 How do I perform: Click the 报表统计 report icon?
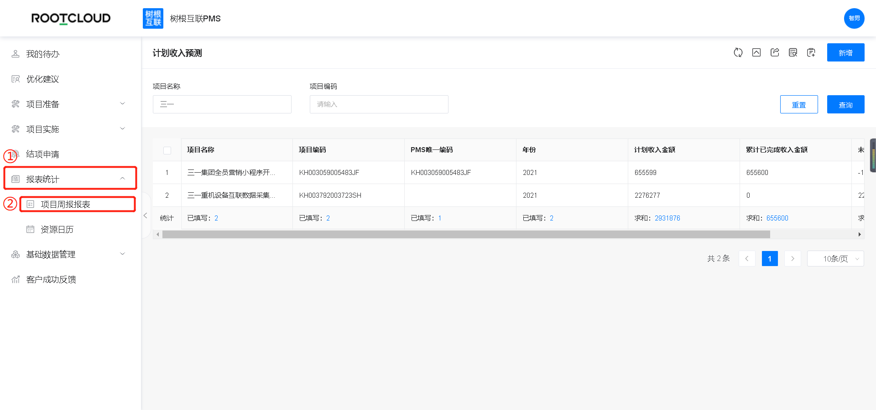16,179
